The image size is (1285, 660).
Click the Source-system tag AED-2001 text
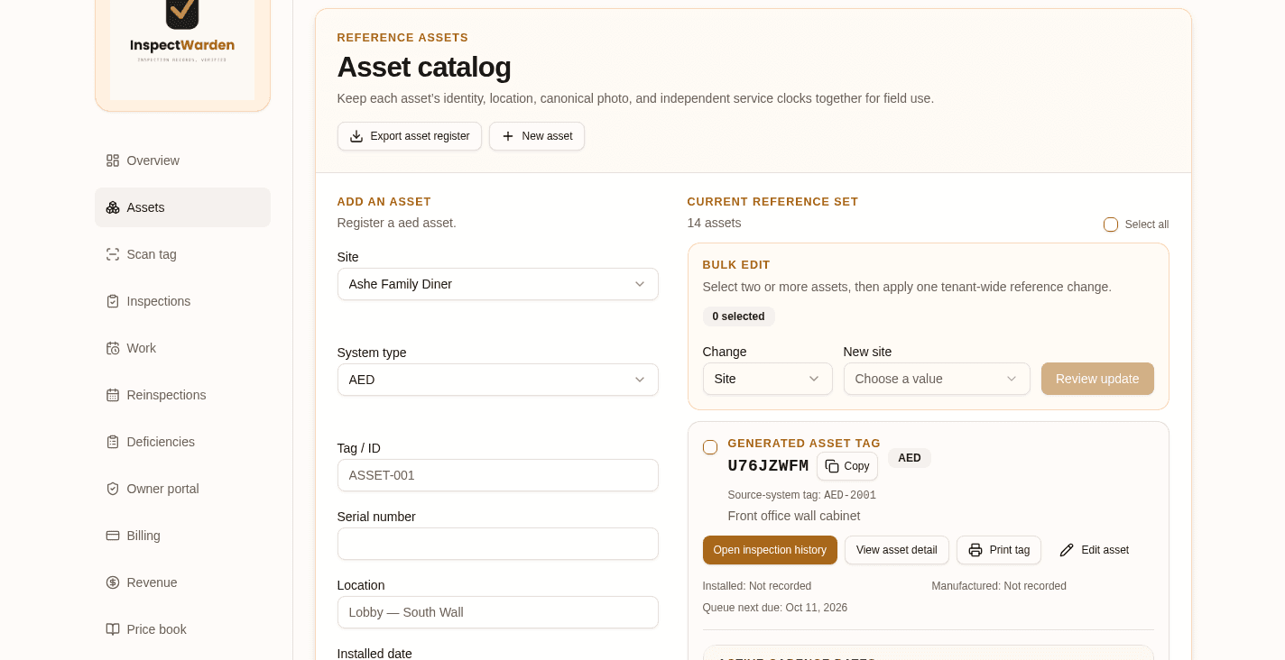[802, 495]
